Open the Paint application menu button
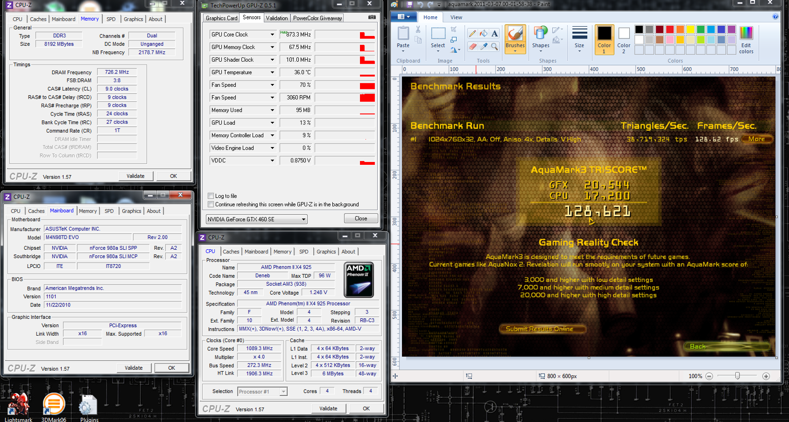Viewport: 789px width, 422px height. (x=404, y=17)
